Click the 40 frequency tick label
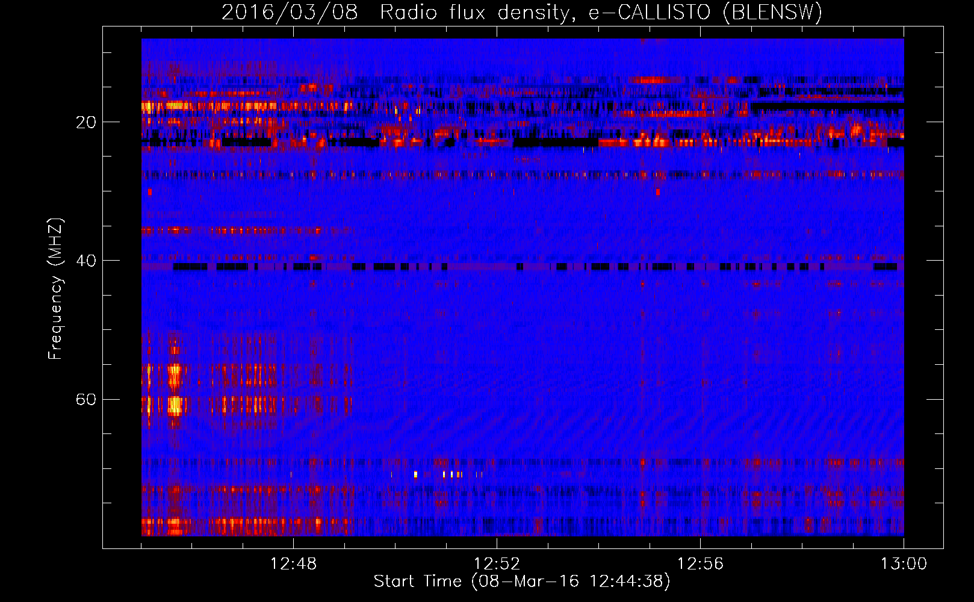Screen dimensions: 974x602 (85, 261)
